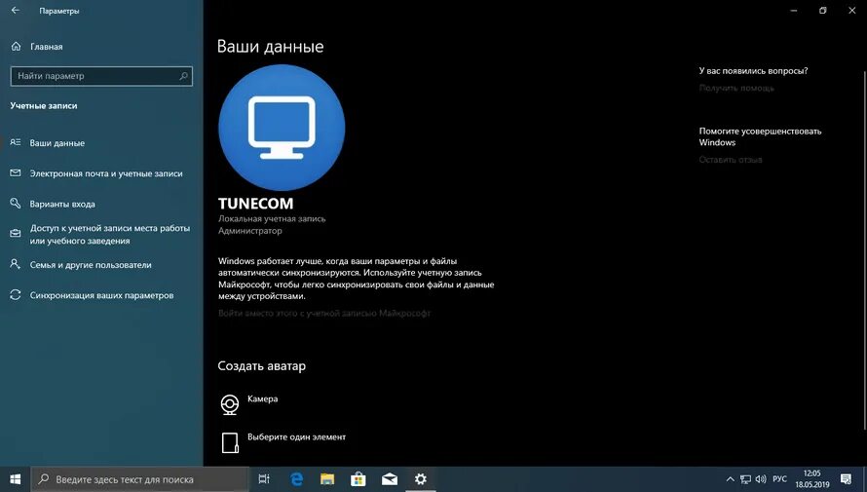Click the home icon next to Главная
The width and height of the screenshot is (867, 492).
point(16,47)
